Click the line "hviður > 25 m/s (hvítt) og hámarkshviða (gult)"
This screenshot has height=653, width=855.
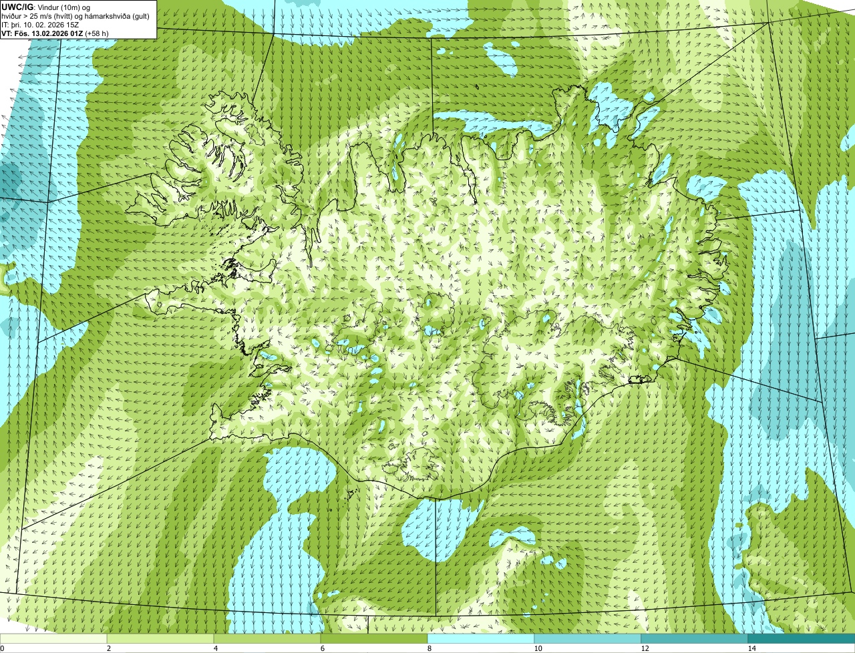coord(75,16)
